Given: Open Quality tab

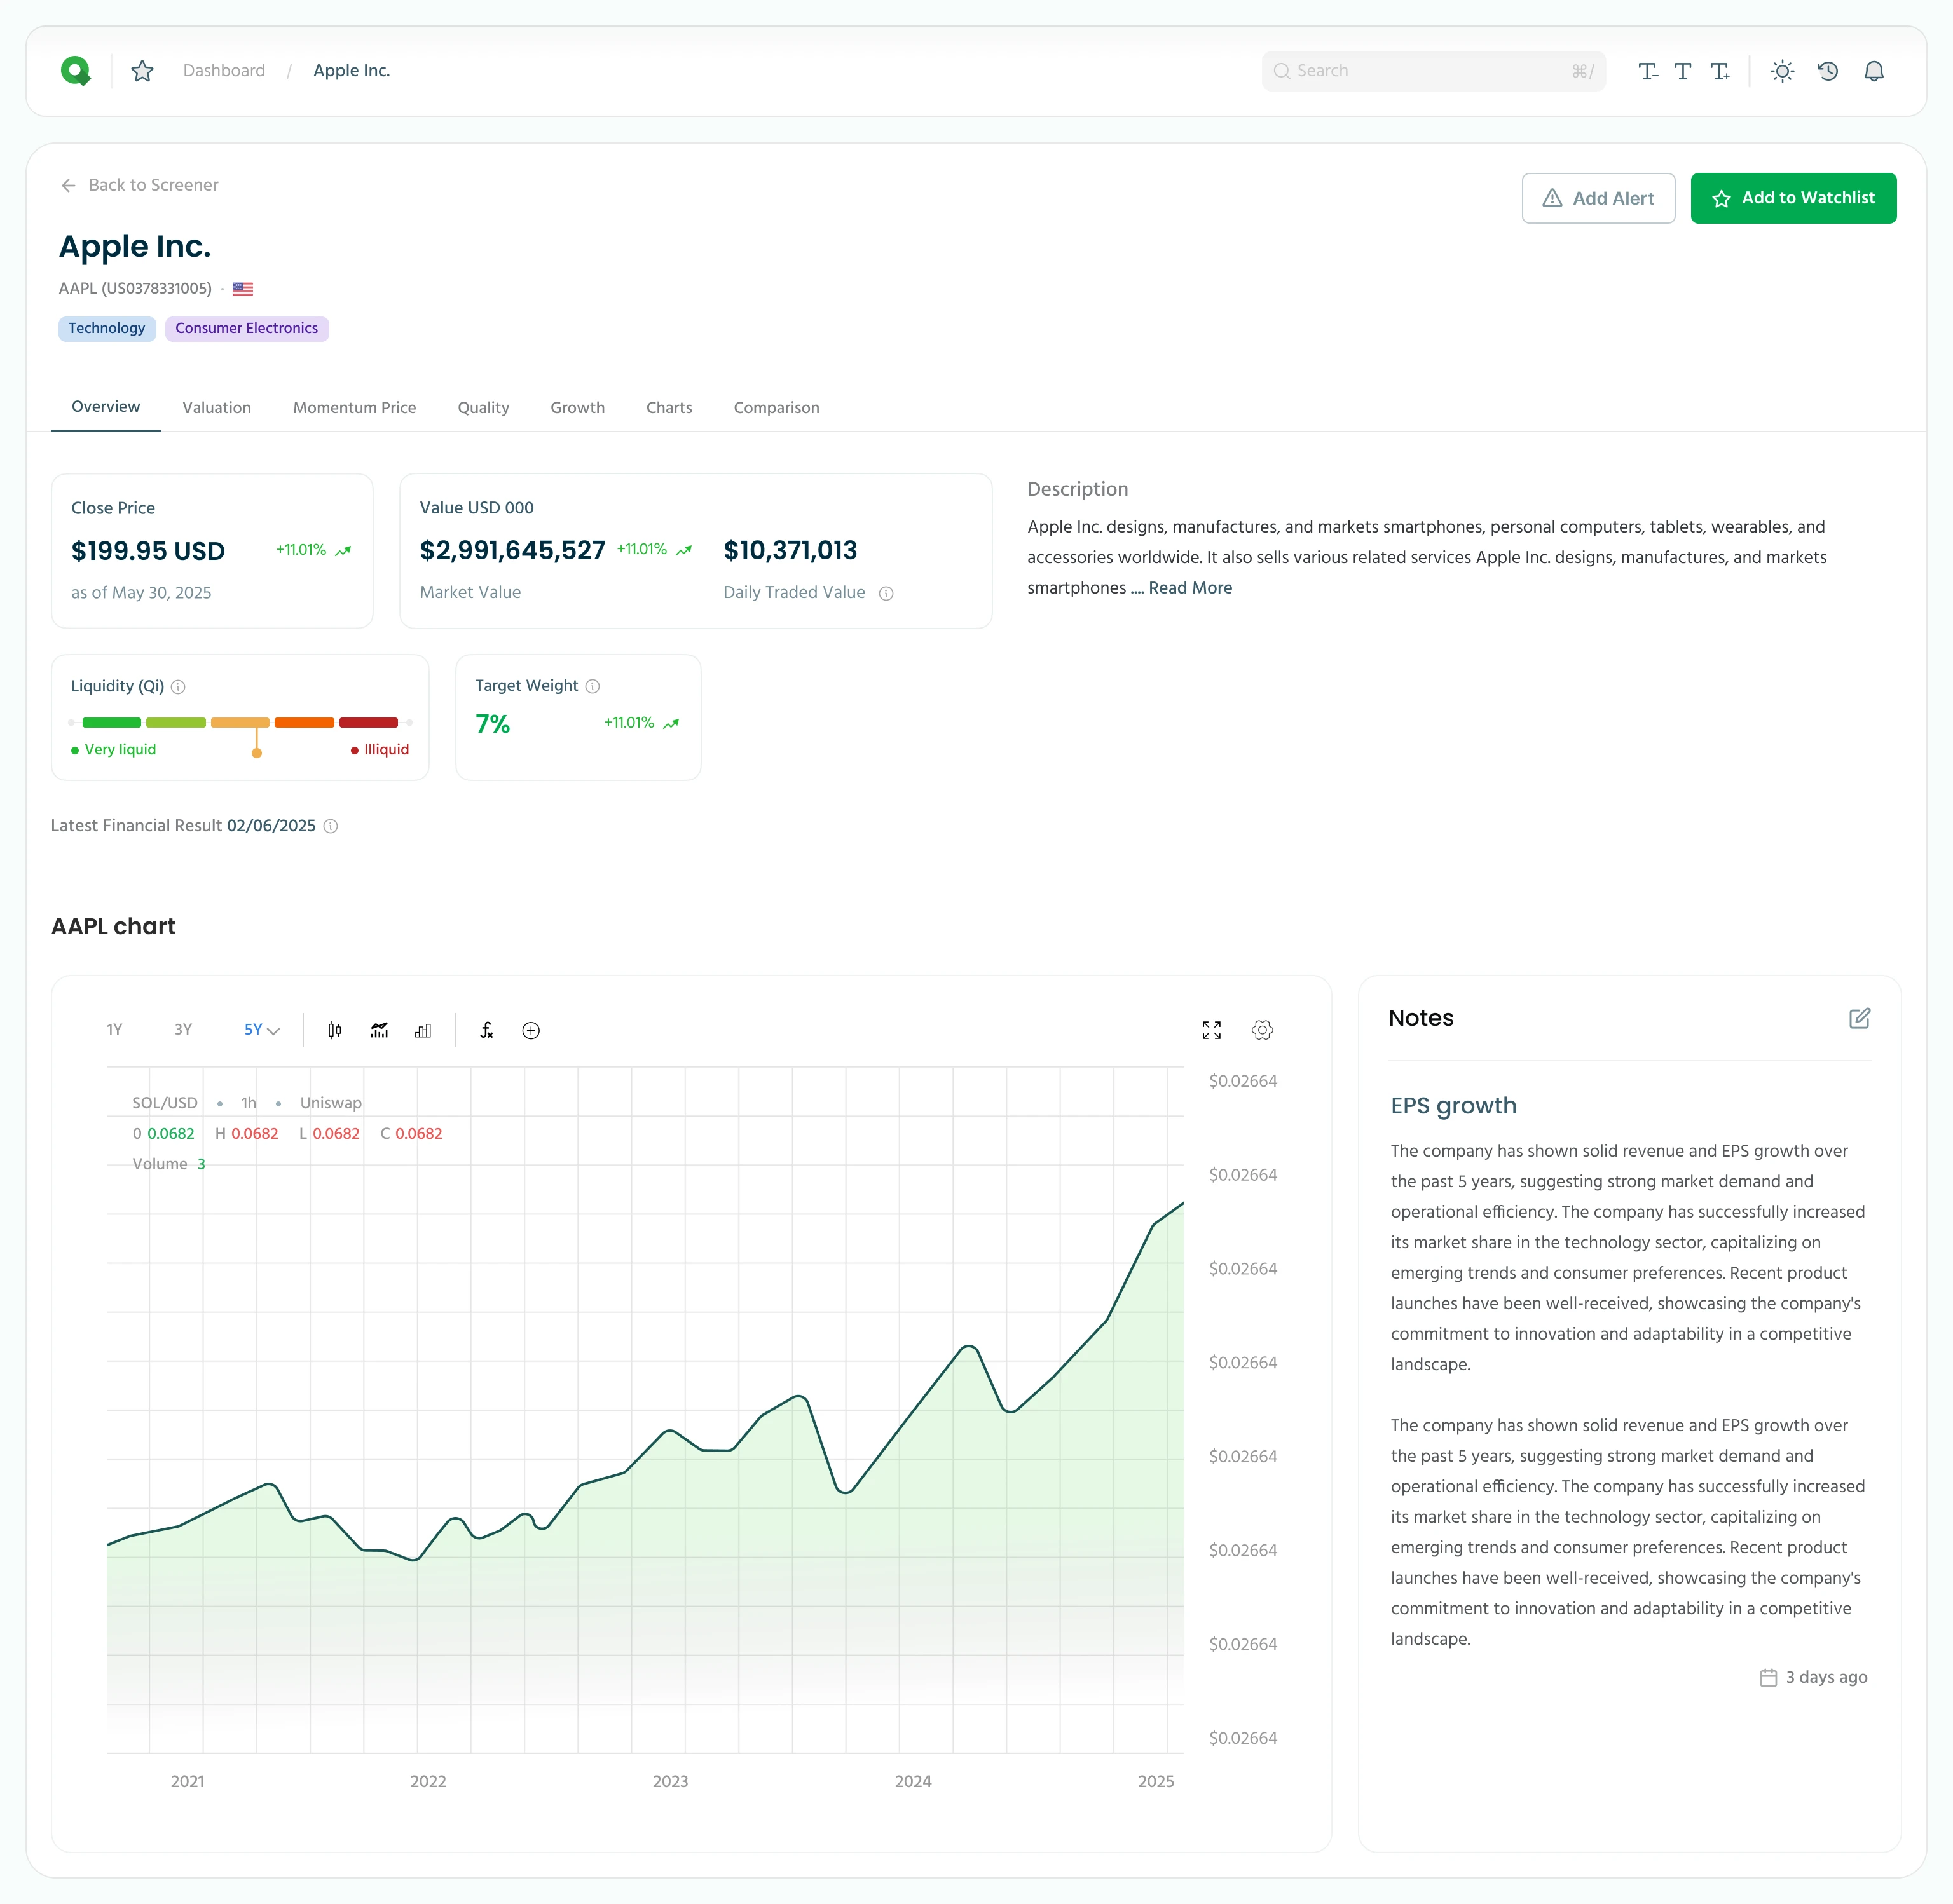Looking at the screenshot, I should click(x=483, y=408).
